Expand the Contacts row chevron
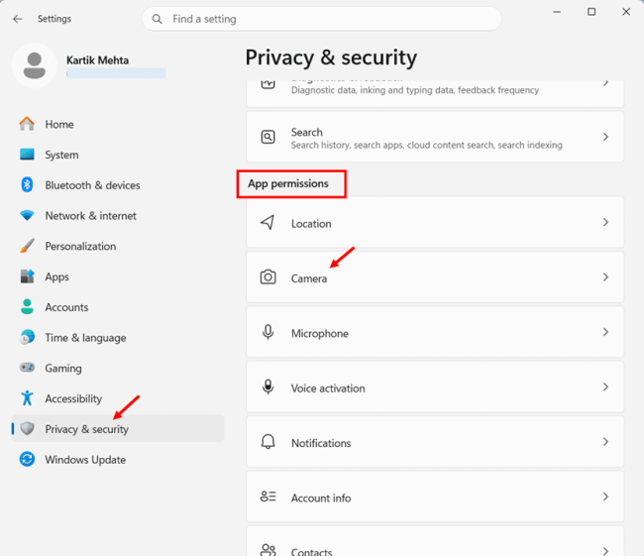644x556 pixels. point(605,551)
